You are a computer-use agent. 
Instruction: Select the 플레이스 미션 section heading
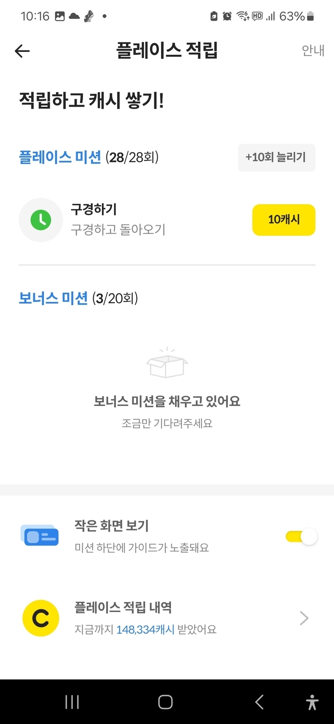pyautogui.click(x=60, y=157)
